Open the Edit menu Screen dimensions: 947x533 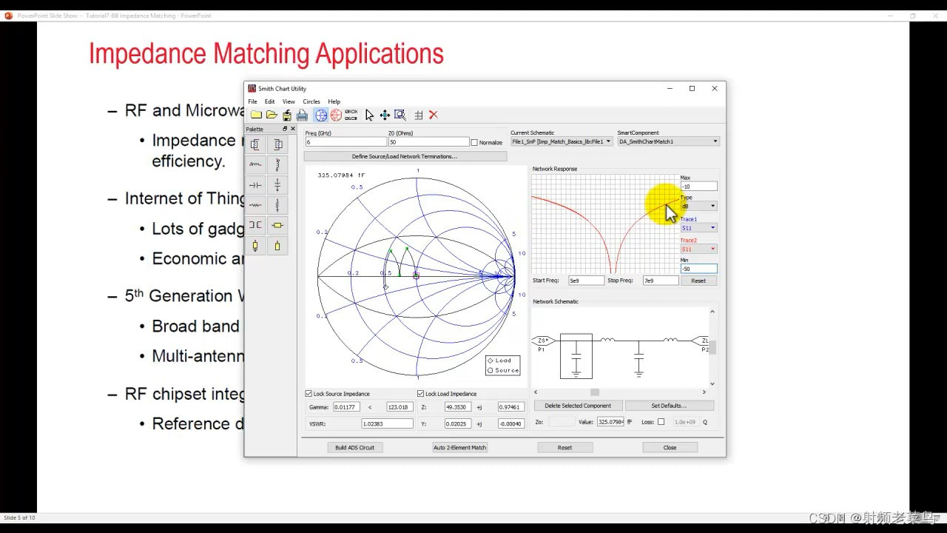pyautogui.click(x=269, y=101)
